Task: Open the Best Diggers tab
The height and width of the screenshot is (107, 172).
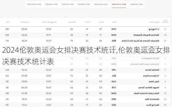Action: (x=51, y=4)
